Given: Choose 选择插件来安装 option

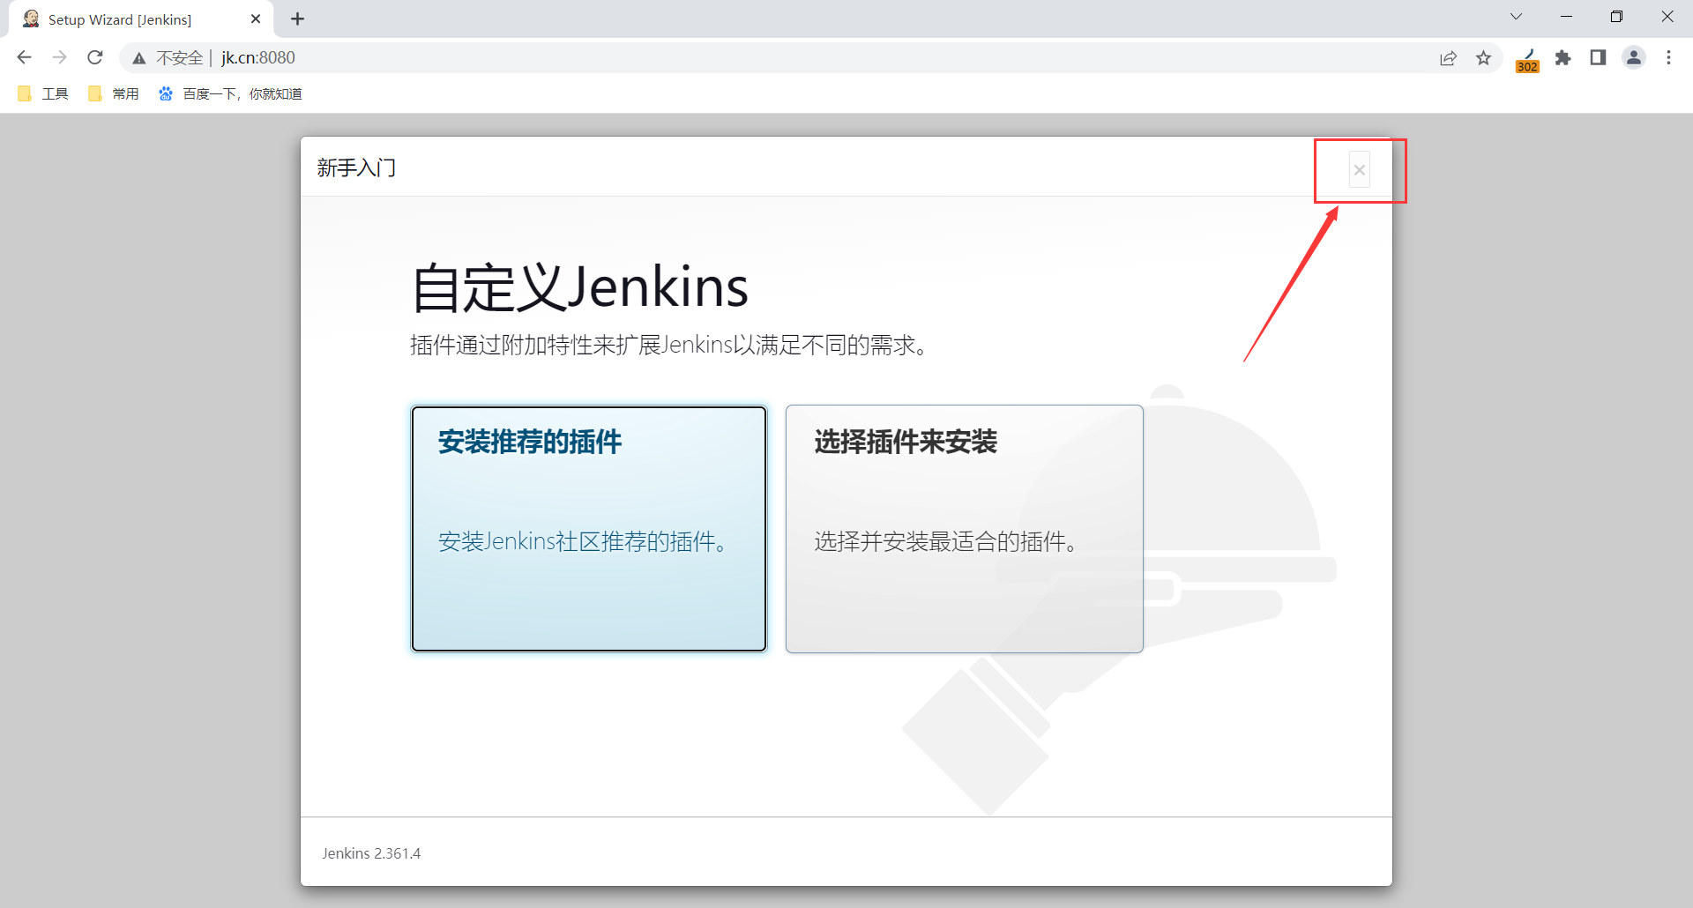Looking at the screenshot, I should (x=965, y=529).
